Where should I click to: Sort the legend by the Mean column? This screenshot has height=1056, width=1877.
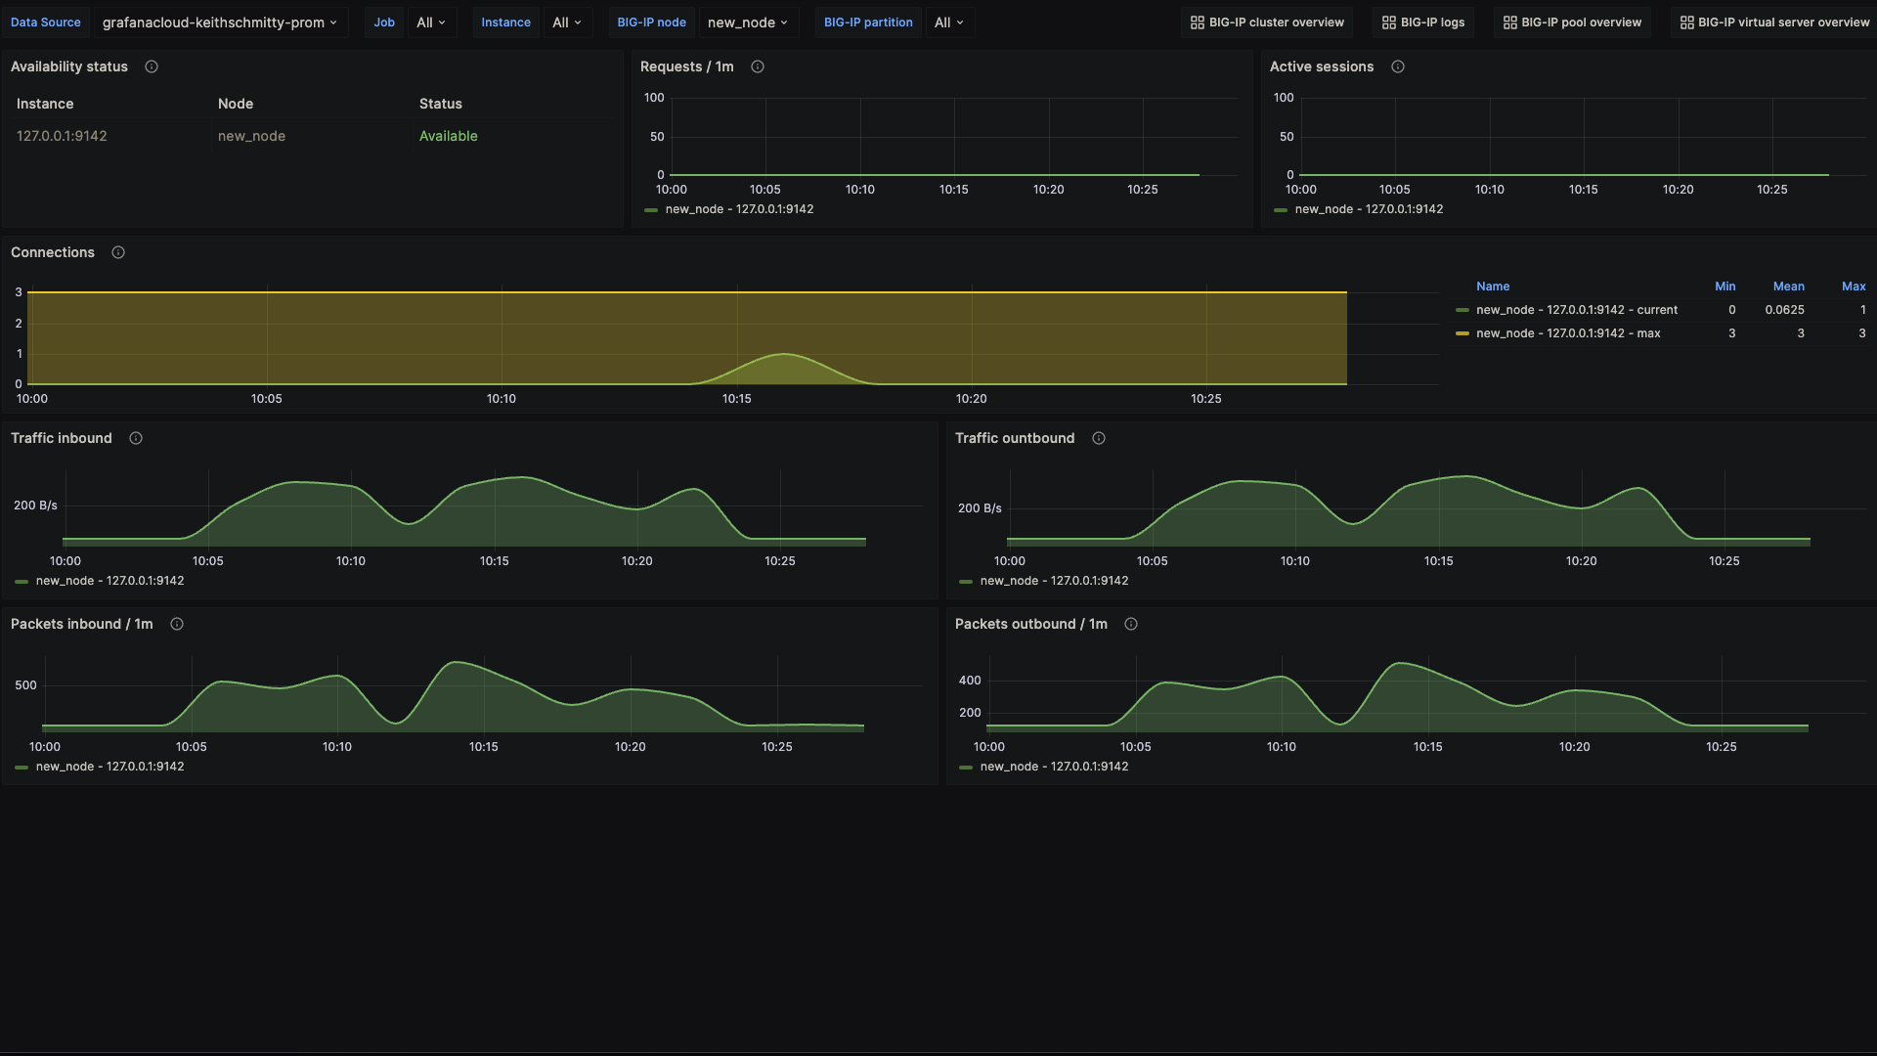[x=1789, y=286]
